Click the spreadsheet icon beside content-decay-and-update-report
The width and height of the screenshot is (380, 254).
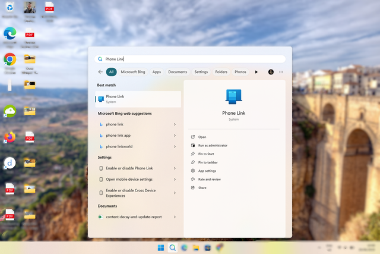coord(100,217)
